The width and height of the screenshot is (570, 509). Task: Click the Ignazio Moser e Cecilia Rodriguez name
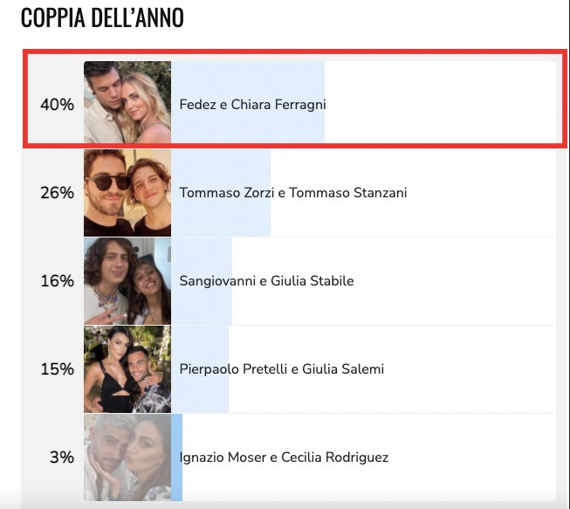point(284,457)
